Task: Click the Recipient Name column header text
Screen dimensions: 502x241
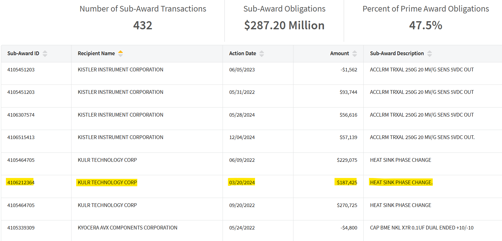Action: [x=96, y=54]
